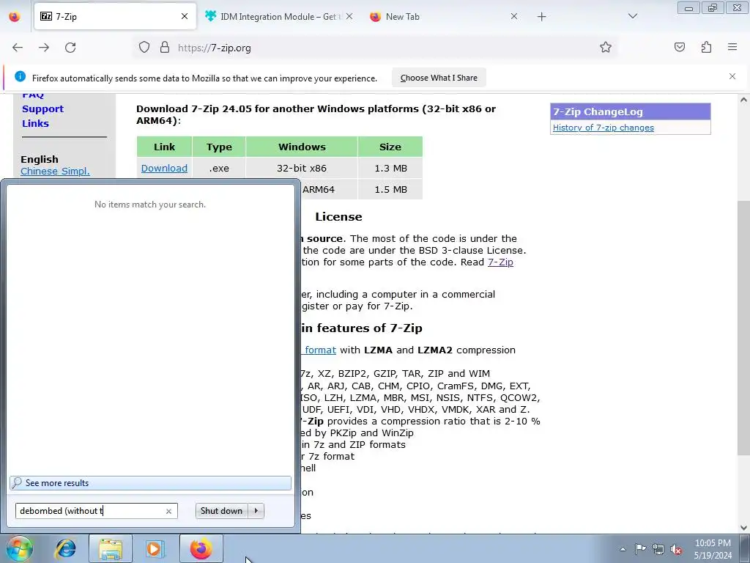The width and height of the screenshot is (750, 563).
Task: Reload the current page
Action: 70,48
